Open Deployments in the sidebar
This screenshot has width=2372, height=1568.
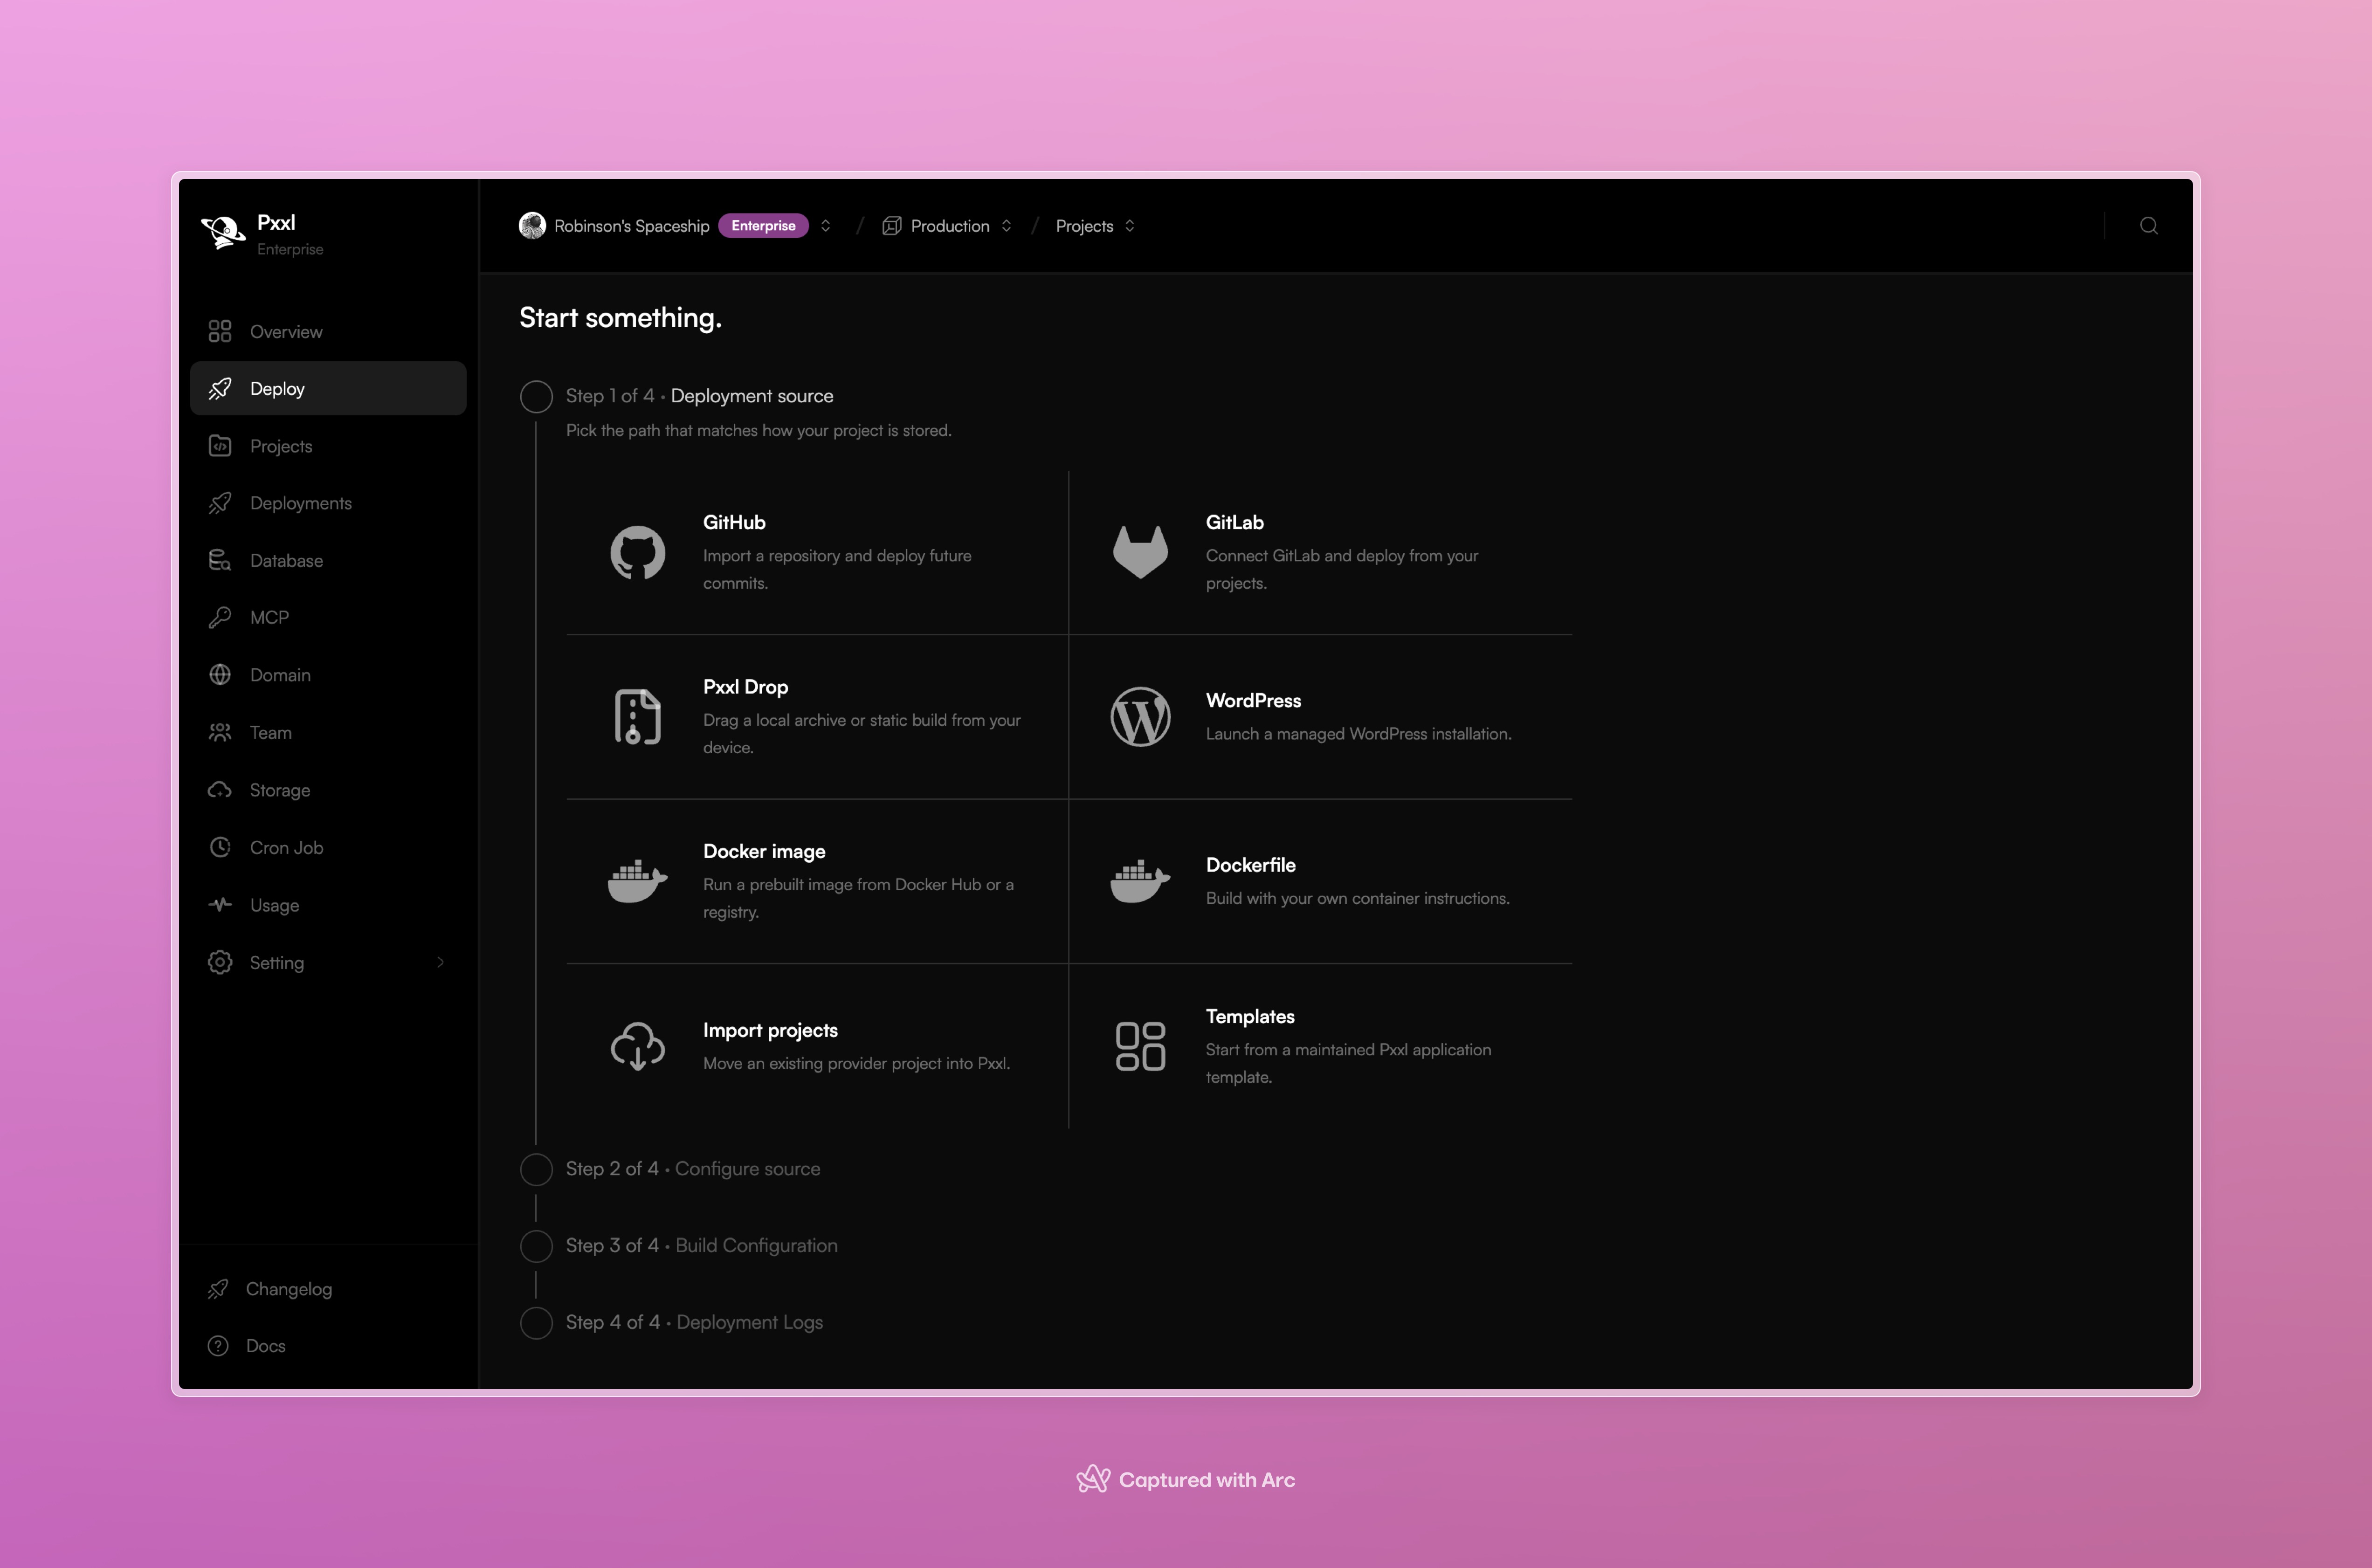point(328,503)
